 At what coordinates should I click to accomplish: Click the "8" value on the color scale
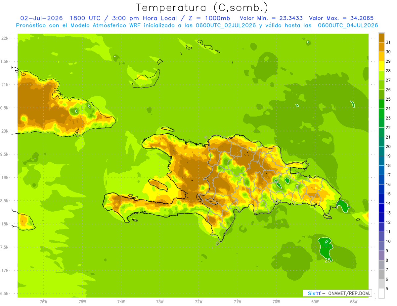[x=387, y=260]
